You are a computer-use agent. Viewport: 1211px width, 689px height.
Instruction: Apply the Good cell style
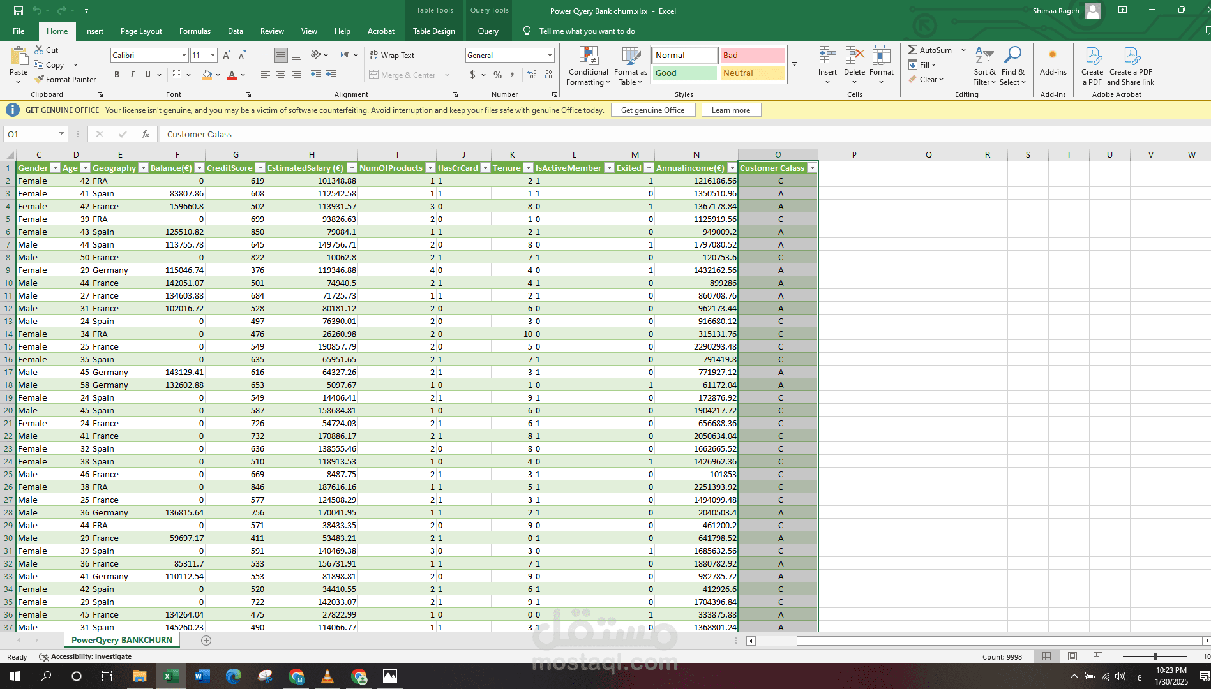(684, 73)
